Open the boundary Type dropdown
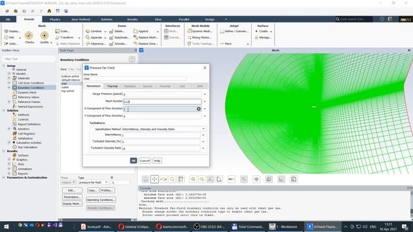 106,182
